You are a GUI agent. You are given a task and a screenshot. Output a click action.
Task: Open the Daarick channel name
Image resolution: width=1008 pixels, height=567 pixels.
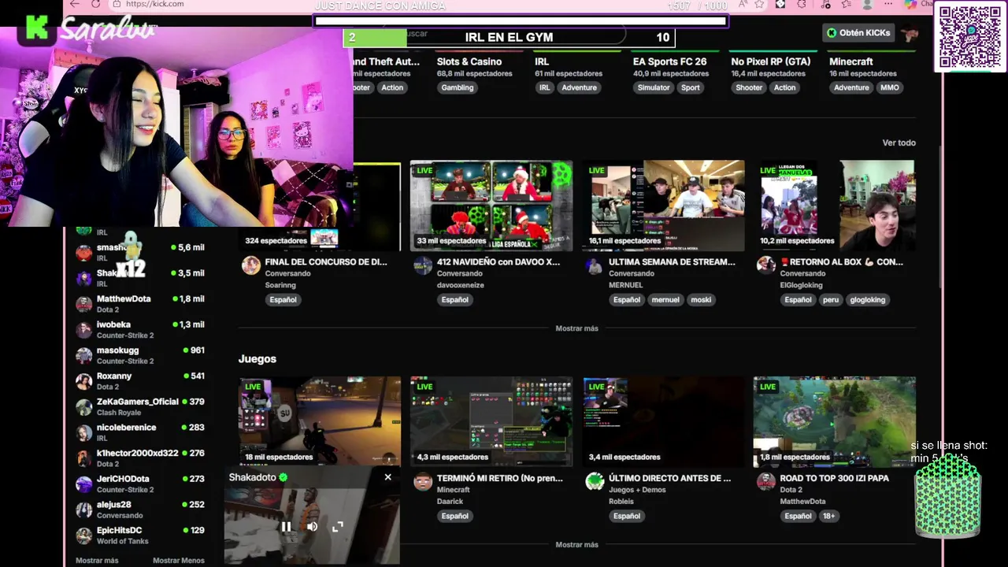[x=450, y=501]
